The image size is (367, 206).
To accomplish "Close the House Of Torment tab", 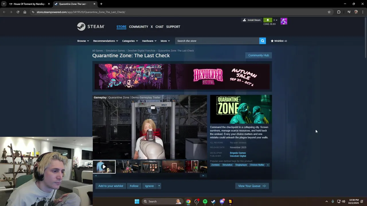I will 49,4.
